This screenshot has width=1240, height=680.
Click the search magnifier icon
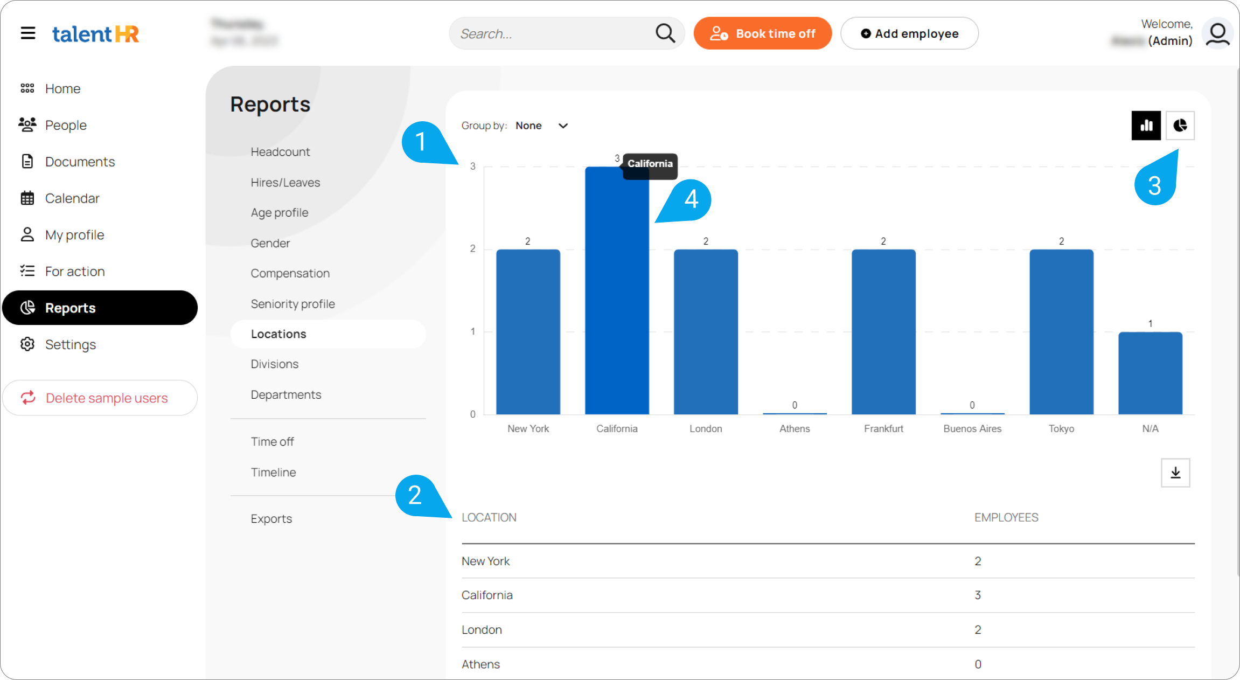pos(665,33)
